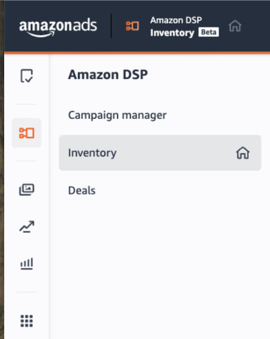Screen dimensions: 270x339
Task: Go to Deals menu item
Action: (82, 190)
